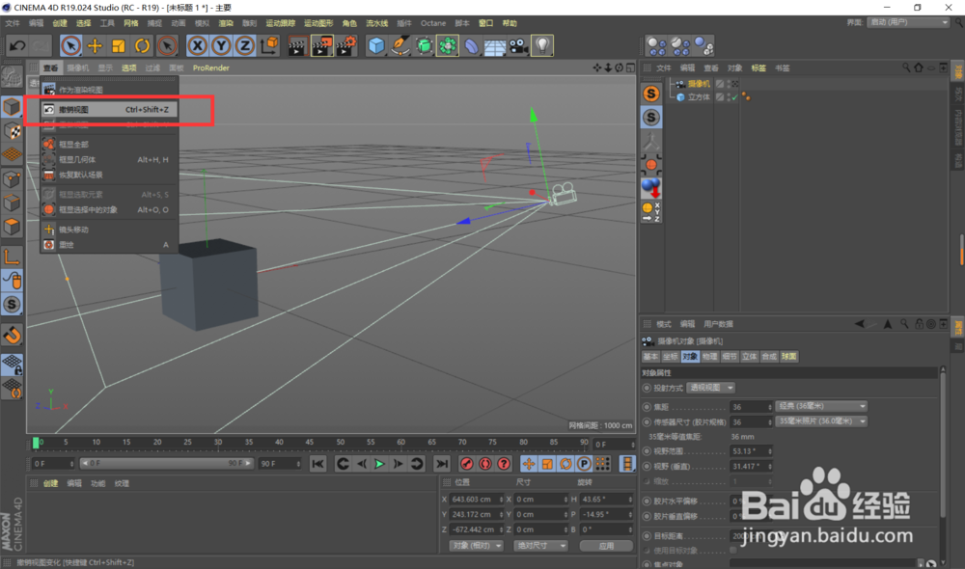The image size is (965, 569).
Task: Click the Subdivision Surface generator icon
Action: coord(424,45)
